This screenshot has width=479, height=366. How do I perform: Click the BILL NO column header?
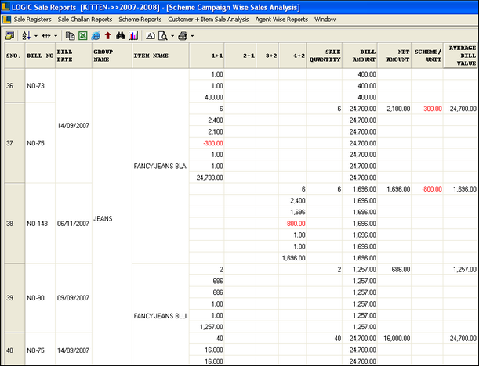(x=40, y=56)
